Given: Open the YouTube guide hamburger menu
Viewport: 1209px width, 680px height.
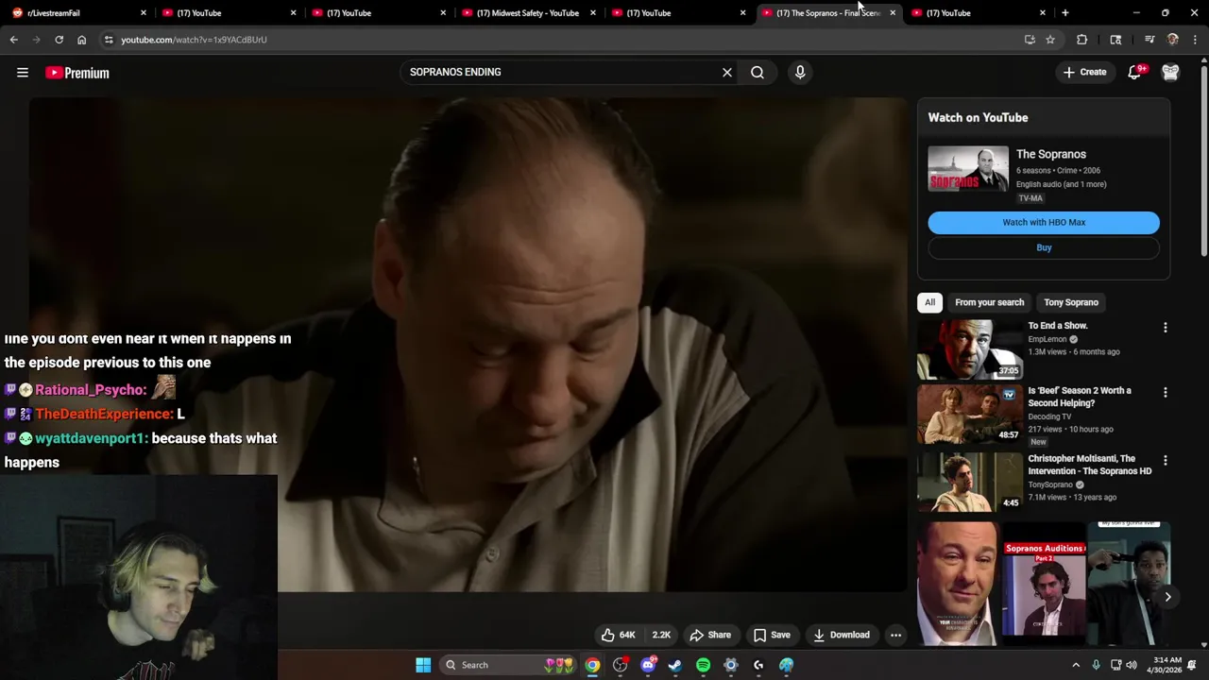Looking at the screenshot, I should click(x=23, y=73).
